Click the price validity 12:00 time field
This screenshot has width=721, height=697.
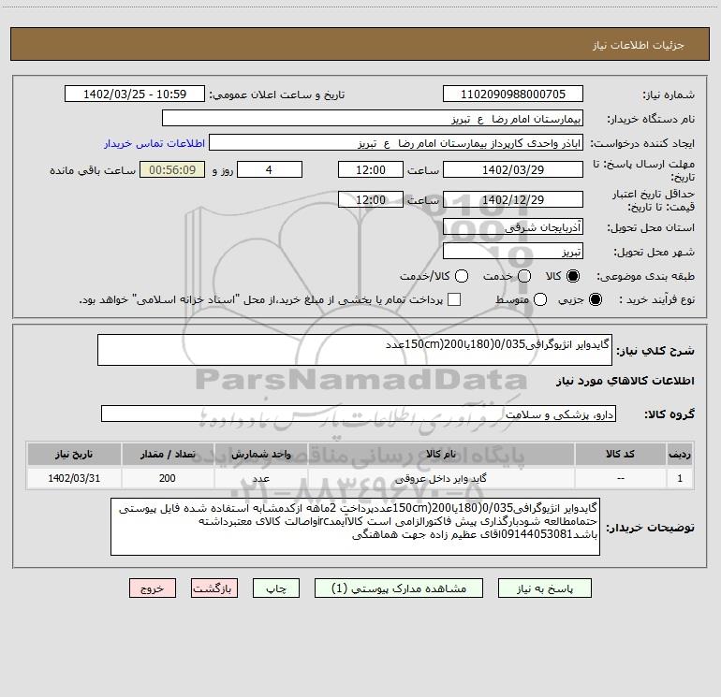[371, 199]
